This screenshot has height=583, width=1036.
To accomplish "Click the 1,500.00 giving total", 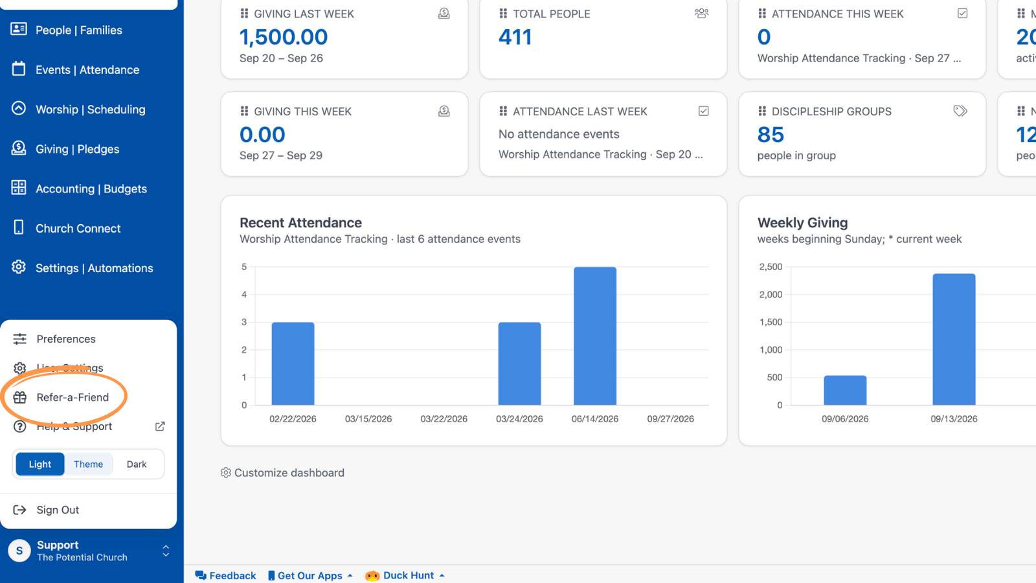I will [284, 37].
